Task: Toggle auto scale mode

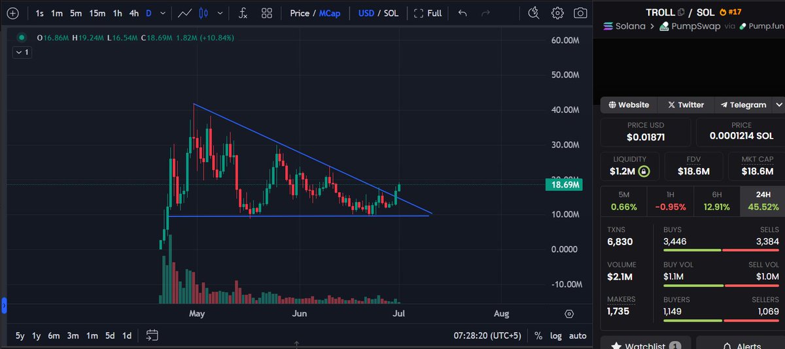Action: coord(578,335)
